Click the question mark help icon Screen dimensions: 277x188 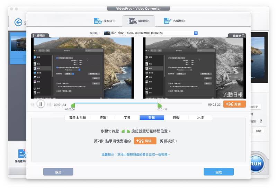click(261, 121)
